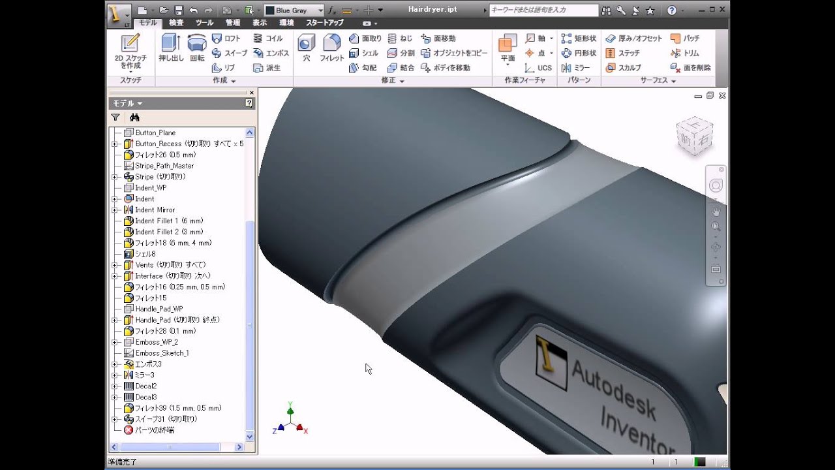Viewport: 835px width, 470px height.
Task: Save the file with the floppy icon
Action: point(177,10)
